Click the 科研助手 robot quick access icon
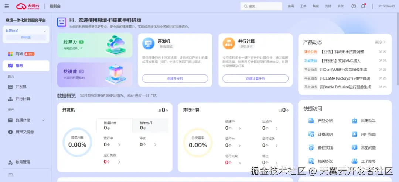The height and width of the screenshot is (182, 399). (354, 121)
